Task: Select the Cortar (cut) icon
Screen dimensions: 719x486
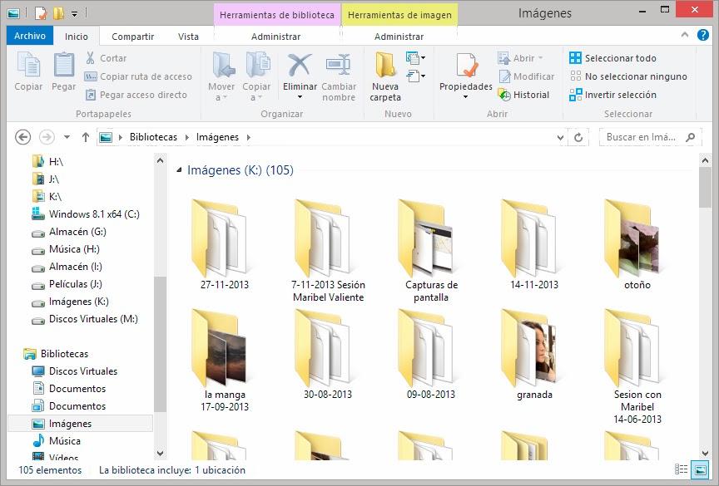Action: pyautogui.click(x=89, y=57)
